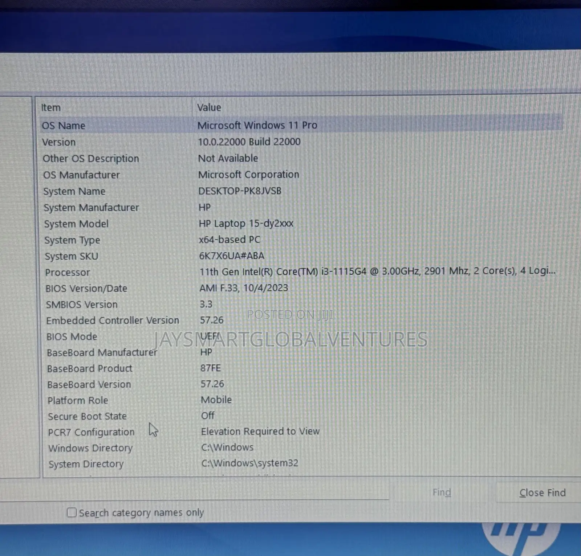This screenshot has width=581, height=556.
Task: Click the value 'AMI F.33, 10/4/2023'
Action: tap(243, 288)
